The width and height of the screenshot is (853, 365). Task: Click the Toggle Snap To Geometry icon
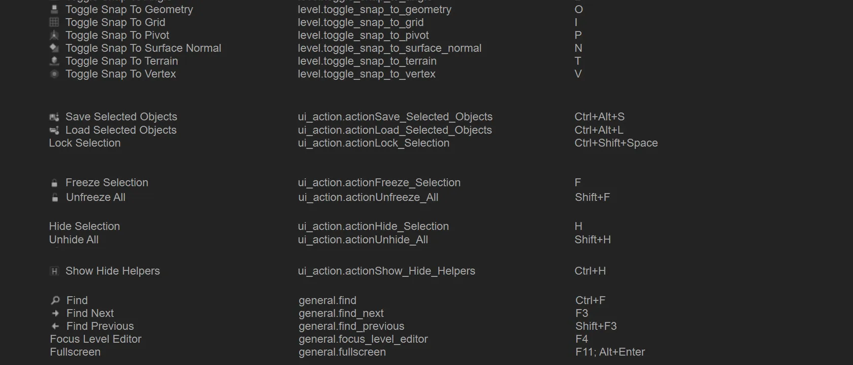pos(54,9)
